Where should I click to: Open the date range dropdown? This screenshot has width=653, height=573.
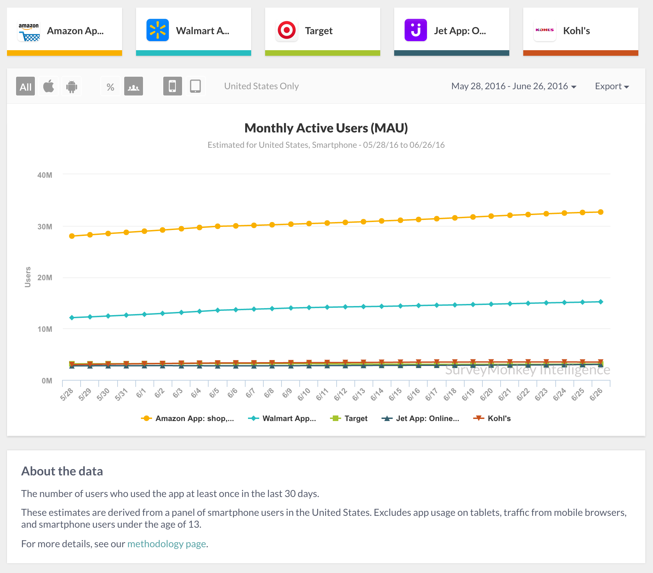pyautogui.click(x=513, y=86)
